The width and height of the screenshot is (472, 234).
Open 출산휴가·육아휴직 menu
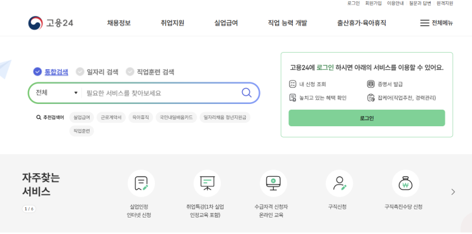(361, 23)
